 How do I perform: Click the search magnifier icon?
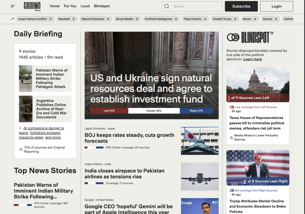coord(167,6)
